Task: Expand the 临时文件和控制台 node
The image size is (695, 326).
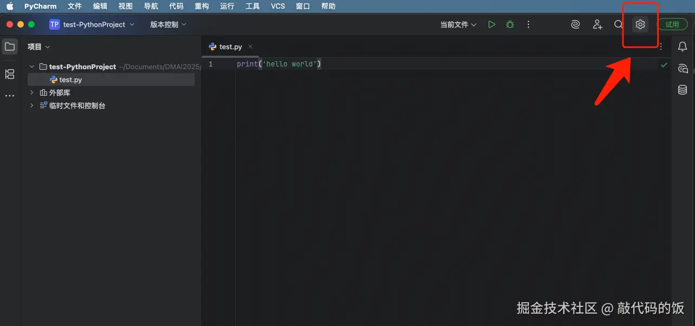Action: pos(32,105)
